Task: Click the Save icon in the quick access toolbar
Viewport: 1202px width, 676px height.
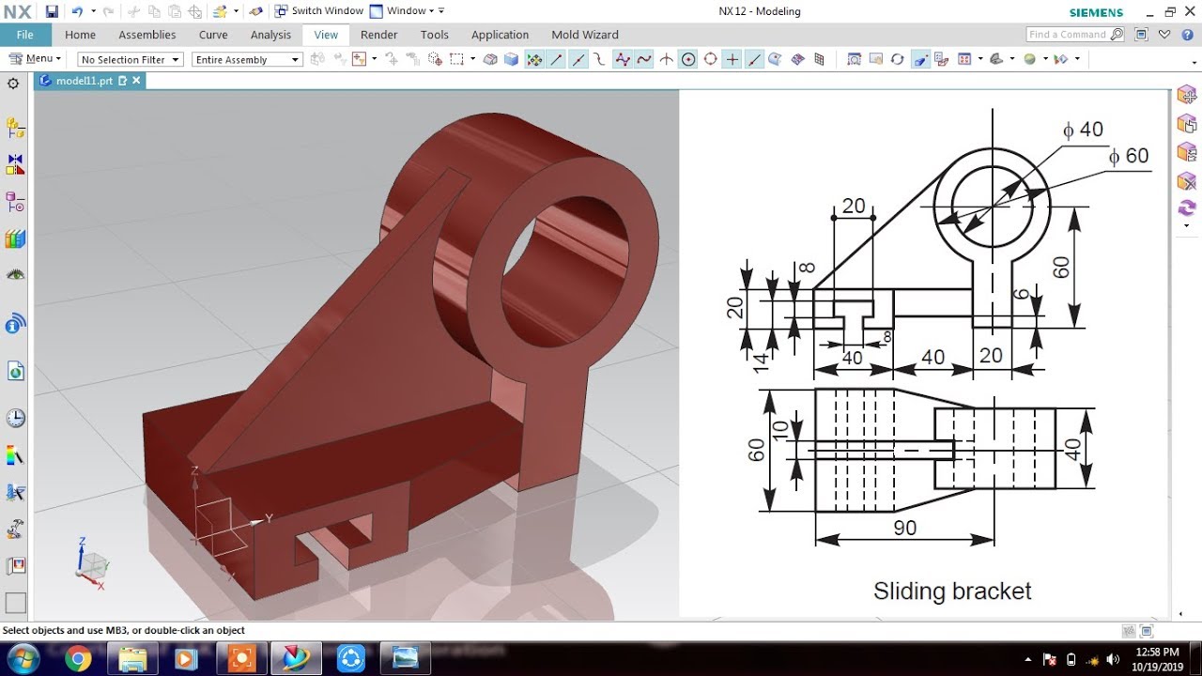Action: 52,11
